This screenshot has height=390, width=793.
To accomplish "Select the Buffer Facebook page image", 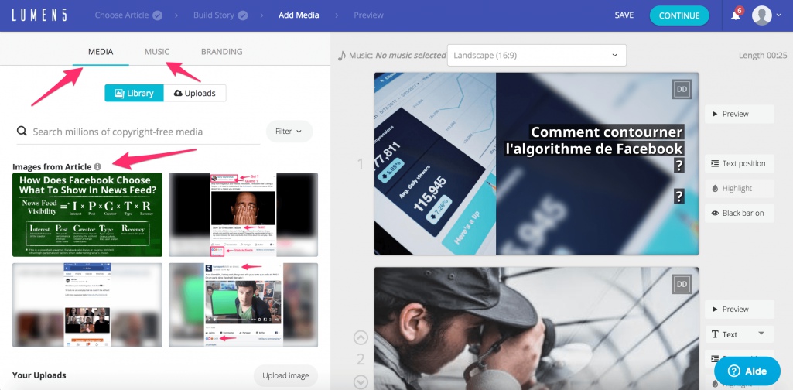I will click(87, 305).
